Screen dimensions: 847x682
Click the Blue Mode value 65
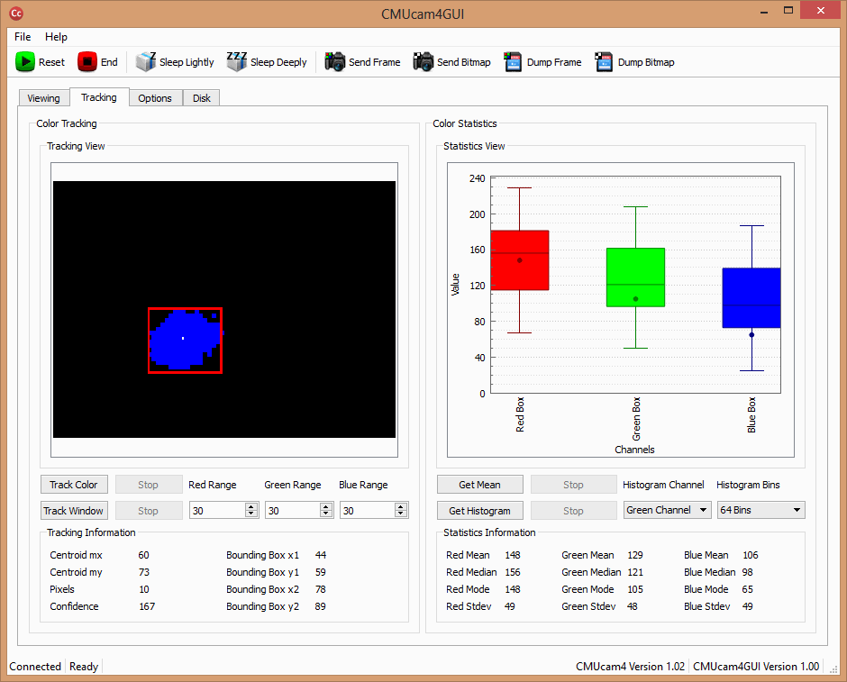click(x=748, y=589)
